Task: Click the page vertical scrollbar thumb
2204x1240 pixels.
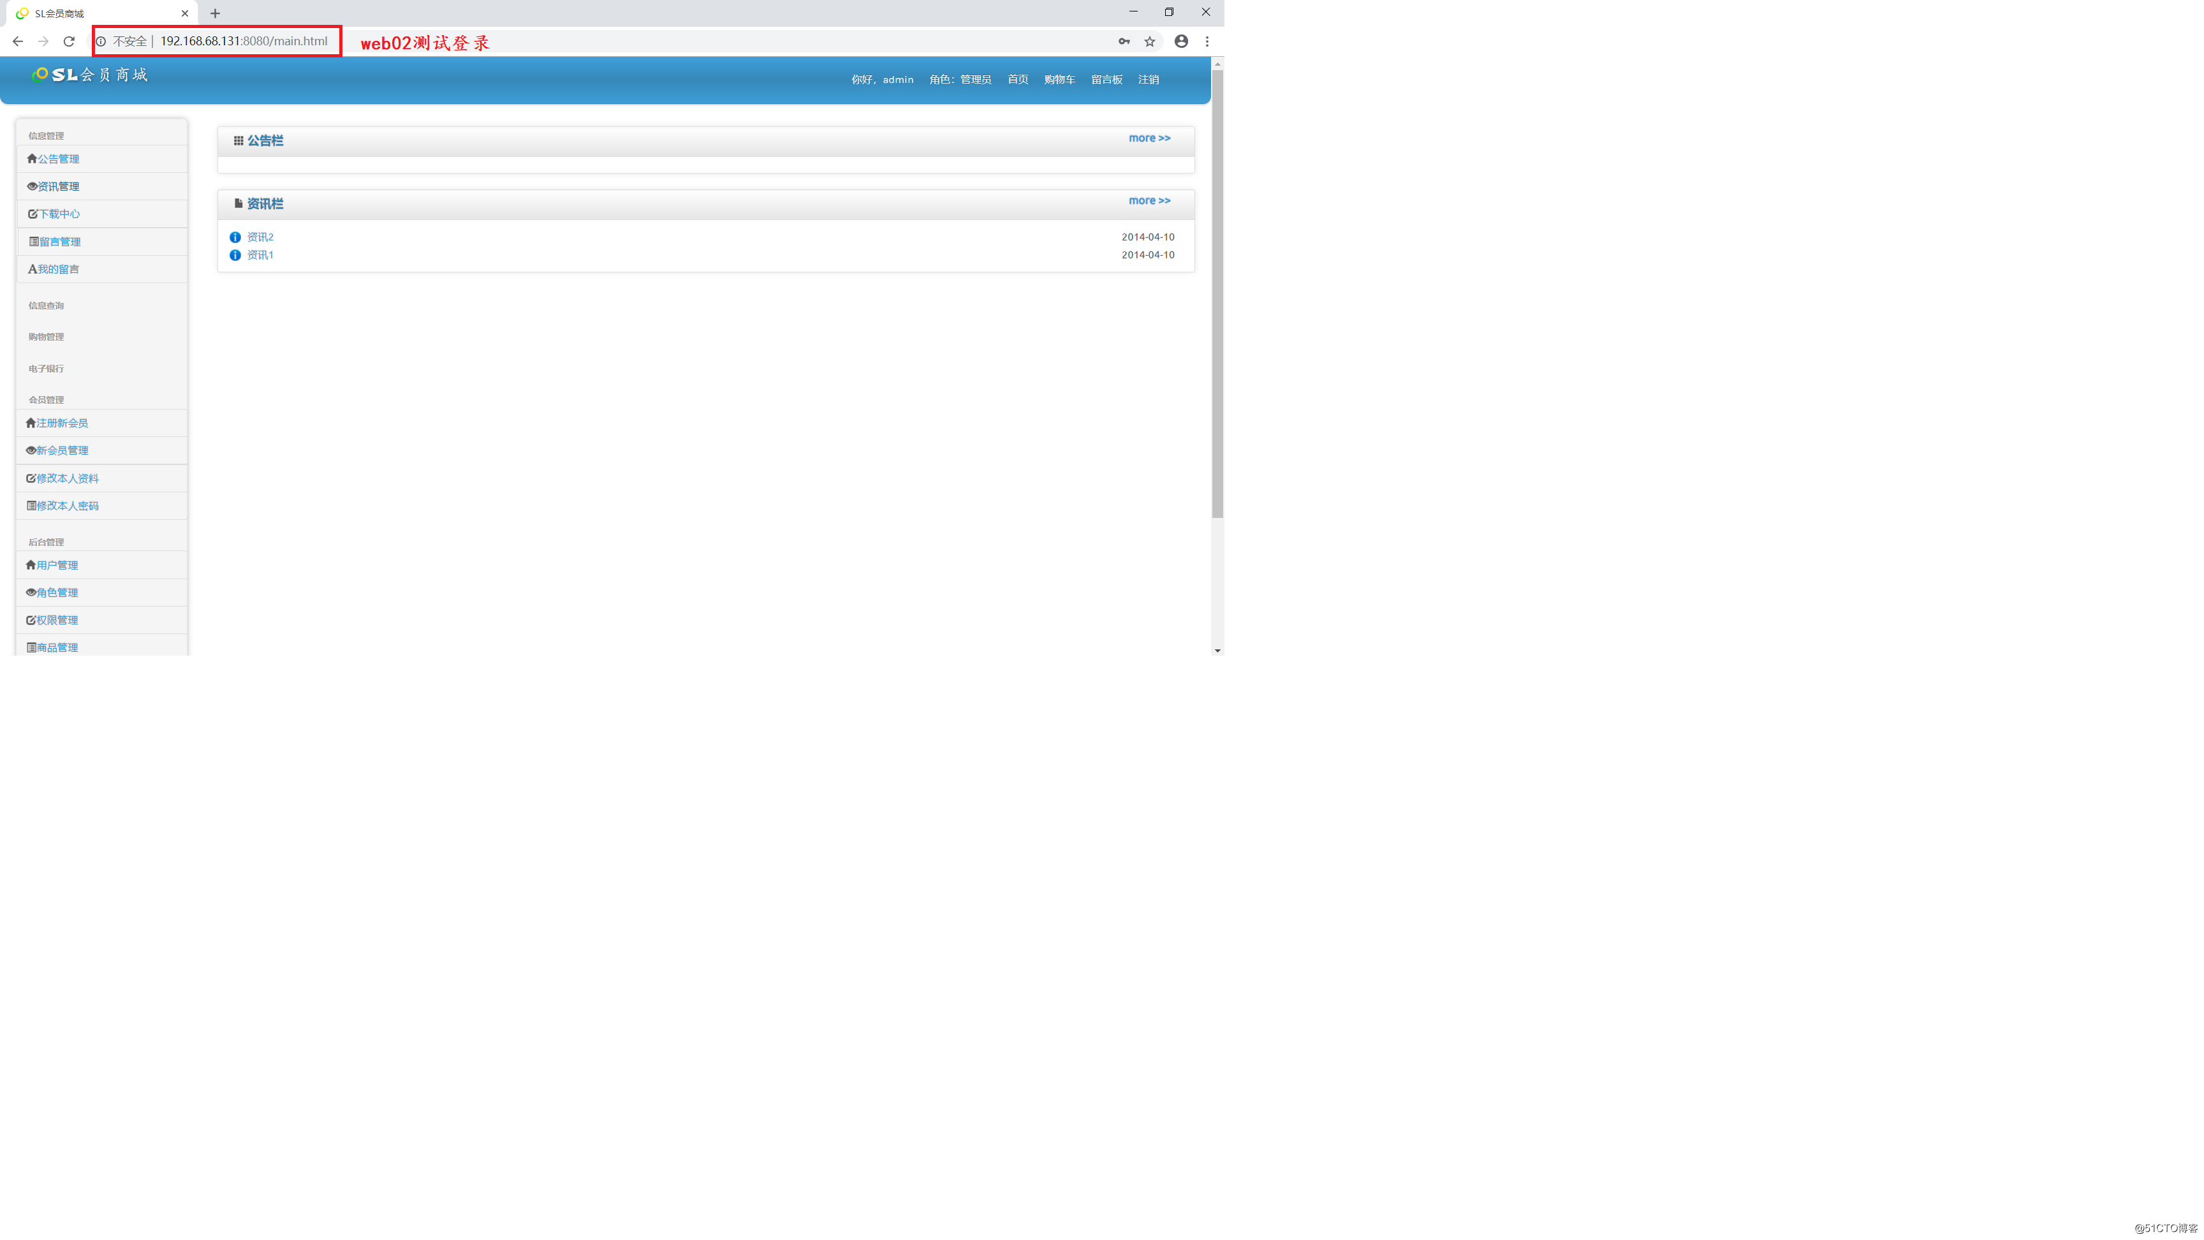Action: (x=1217, y=293)
